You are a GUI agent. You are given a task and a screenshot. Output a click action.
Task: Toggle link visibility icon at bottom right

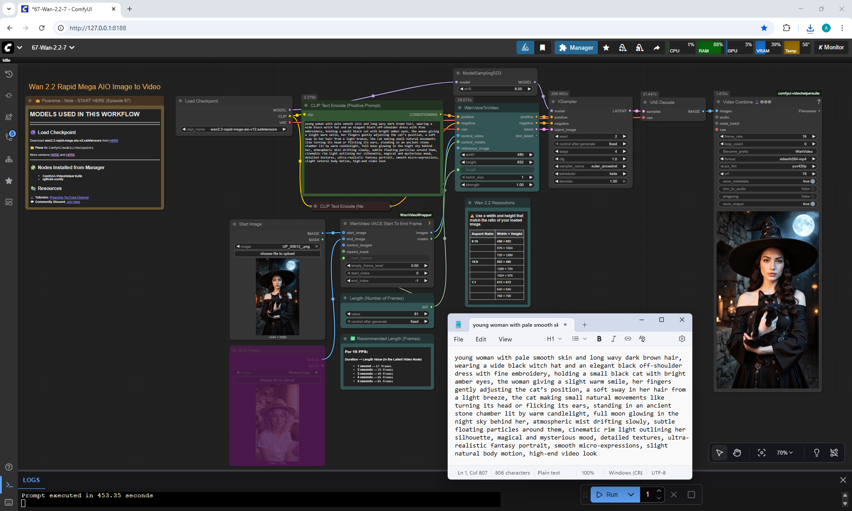[834, 452]
